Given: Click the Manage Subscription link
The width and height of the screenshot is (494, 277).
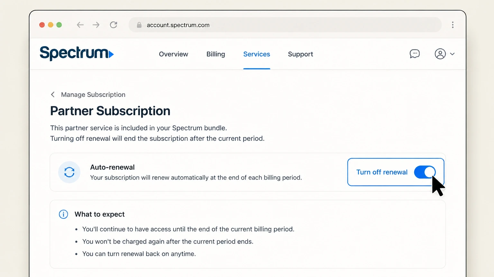Looking at the screenshot, I should (x=93, y=95).
